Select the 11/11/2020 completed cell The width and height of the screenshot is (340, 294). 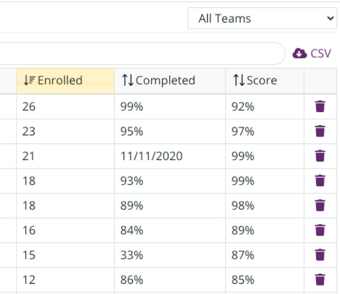pos(151,156)
